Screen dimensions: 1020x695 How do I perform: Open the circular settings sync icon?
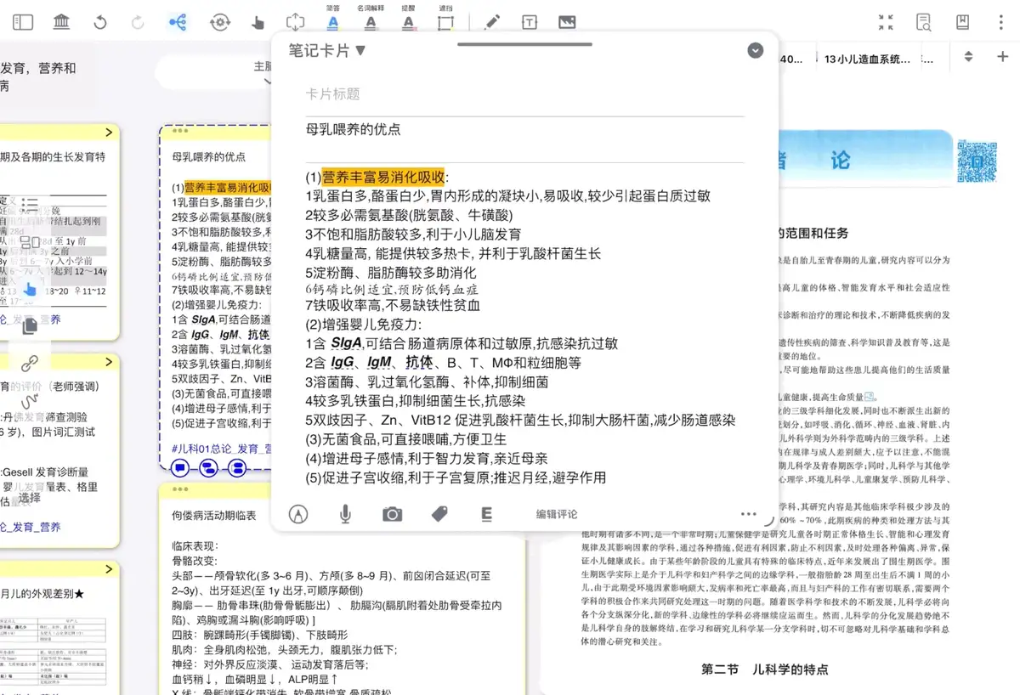coord(220,23)
